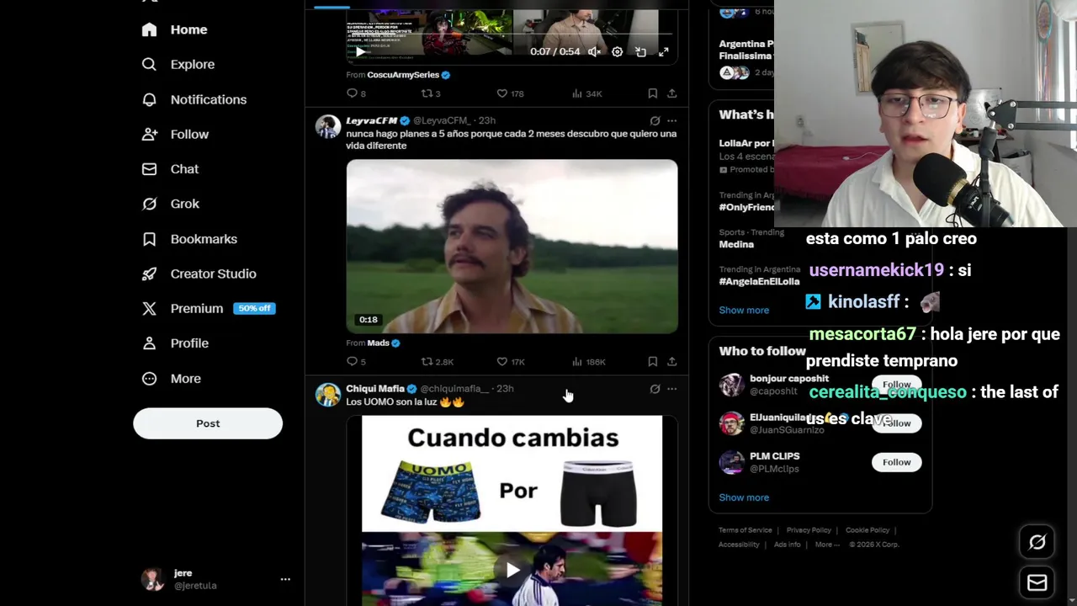Open more options on Chiqui Mafia post

671,389
